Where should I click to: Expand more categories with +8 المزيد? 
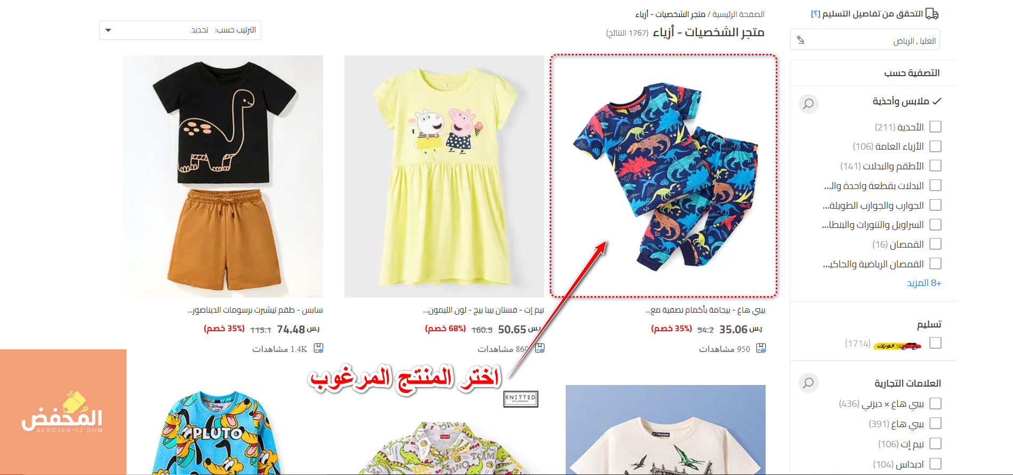tap(924, 283)
